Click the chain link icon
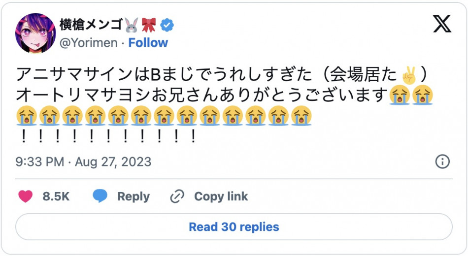 176,196
